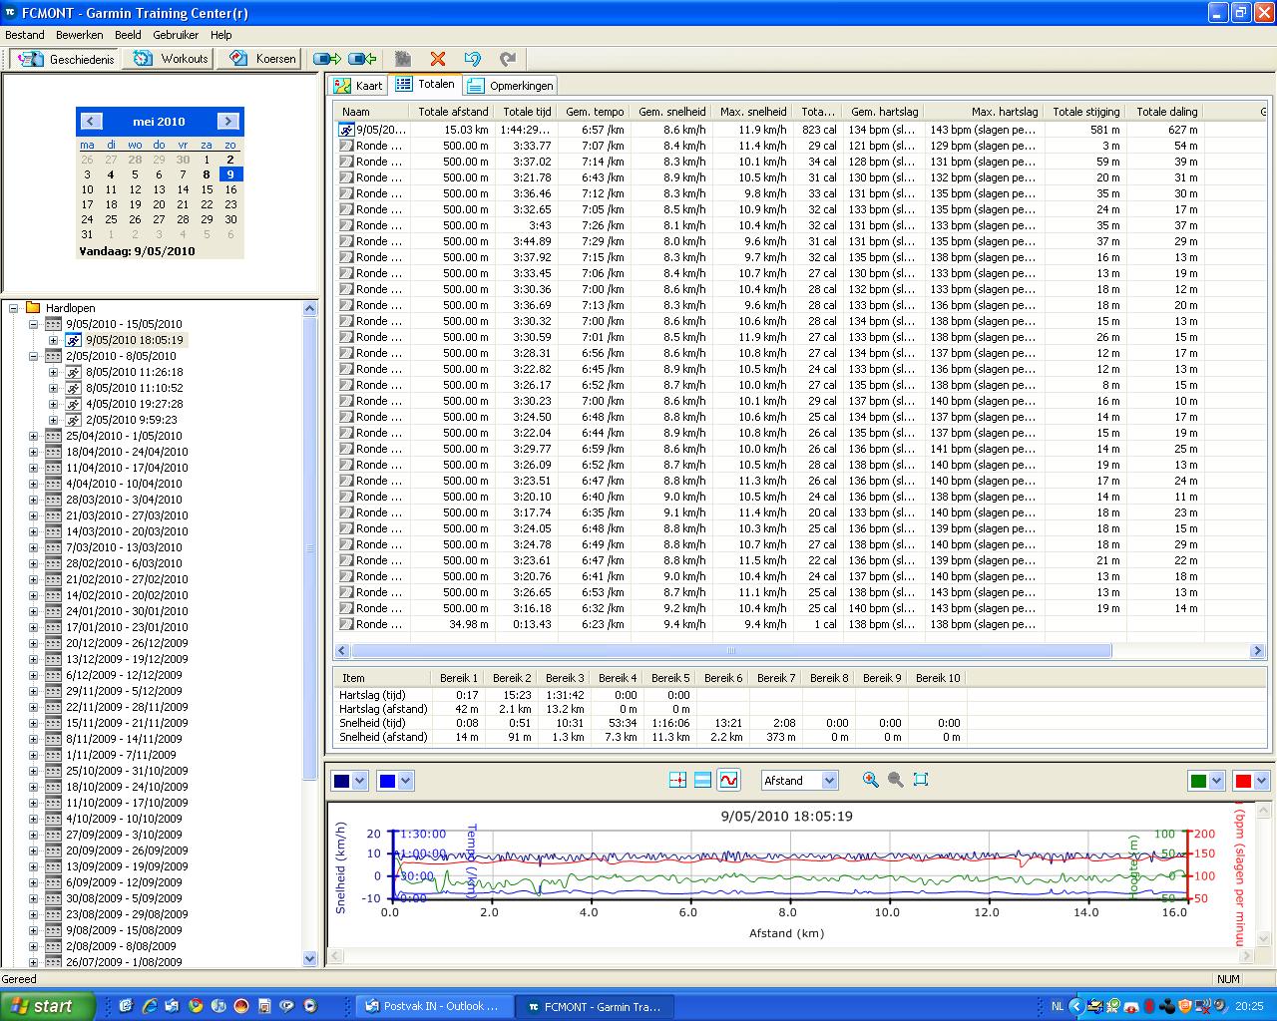Expand activity 8/05/2010 11:26:18
Viewport: 1277px width, 1021px height.
(53, 372)
